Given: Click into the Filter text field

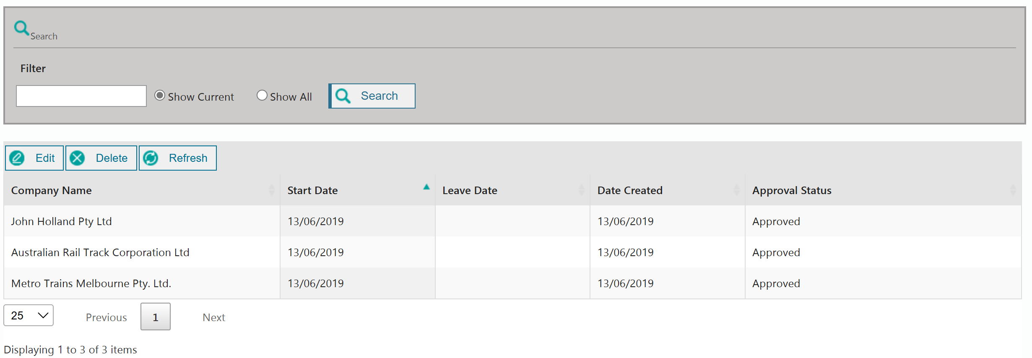Looking at the screenshot, I should click(x=81, y=96).
